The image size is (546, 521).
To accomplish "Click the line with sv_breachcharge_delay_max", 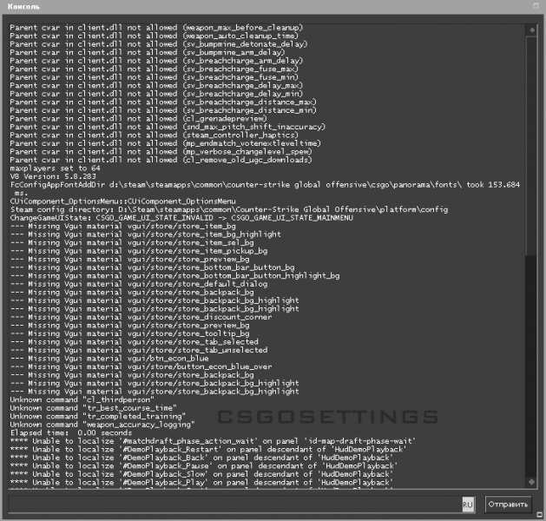I will (156, 86).
